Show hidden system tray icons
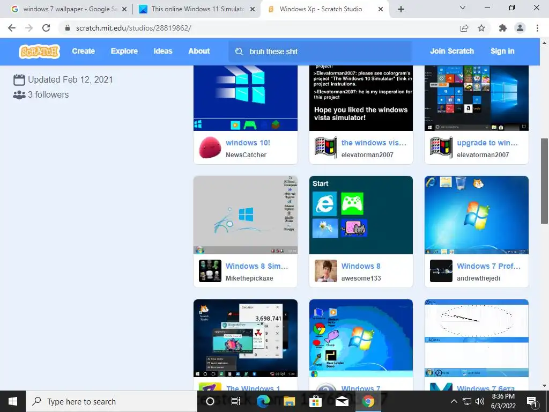Screen dimensions: 549x412 click(x=454, y=401)
